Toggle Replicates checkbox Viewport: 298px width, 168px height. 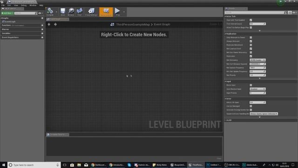(251, 56)
